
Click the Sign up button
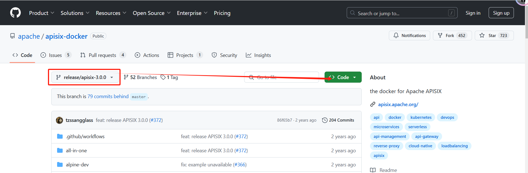501,13
